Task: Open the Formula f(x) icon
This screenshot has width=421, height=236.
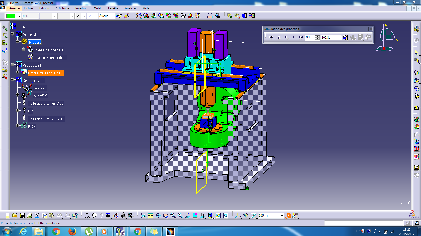Action: pyautogui.click(x=87, y=216)
